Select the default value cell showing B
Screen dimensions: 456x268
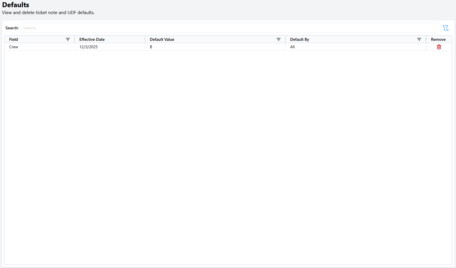pyautogui.click(x=151, y=47)
